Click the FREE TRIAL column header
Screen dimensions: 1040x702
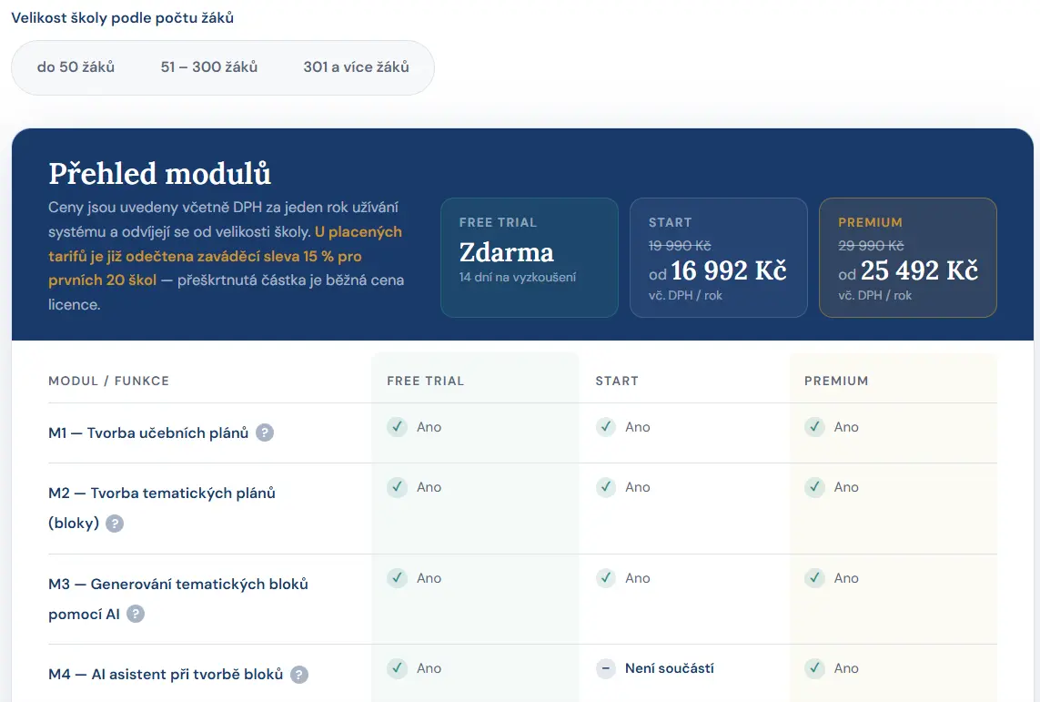click(x=425, y=381)
